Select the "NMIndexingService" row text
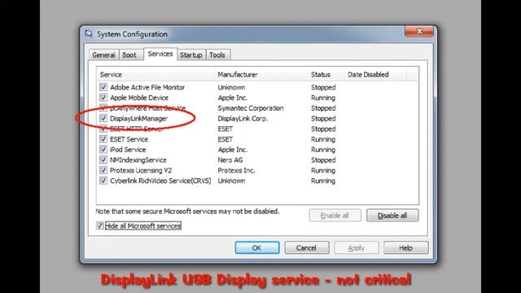 click(x=138, y=160)
